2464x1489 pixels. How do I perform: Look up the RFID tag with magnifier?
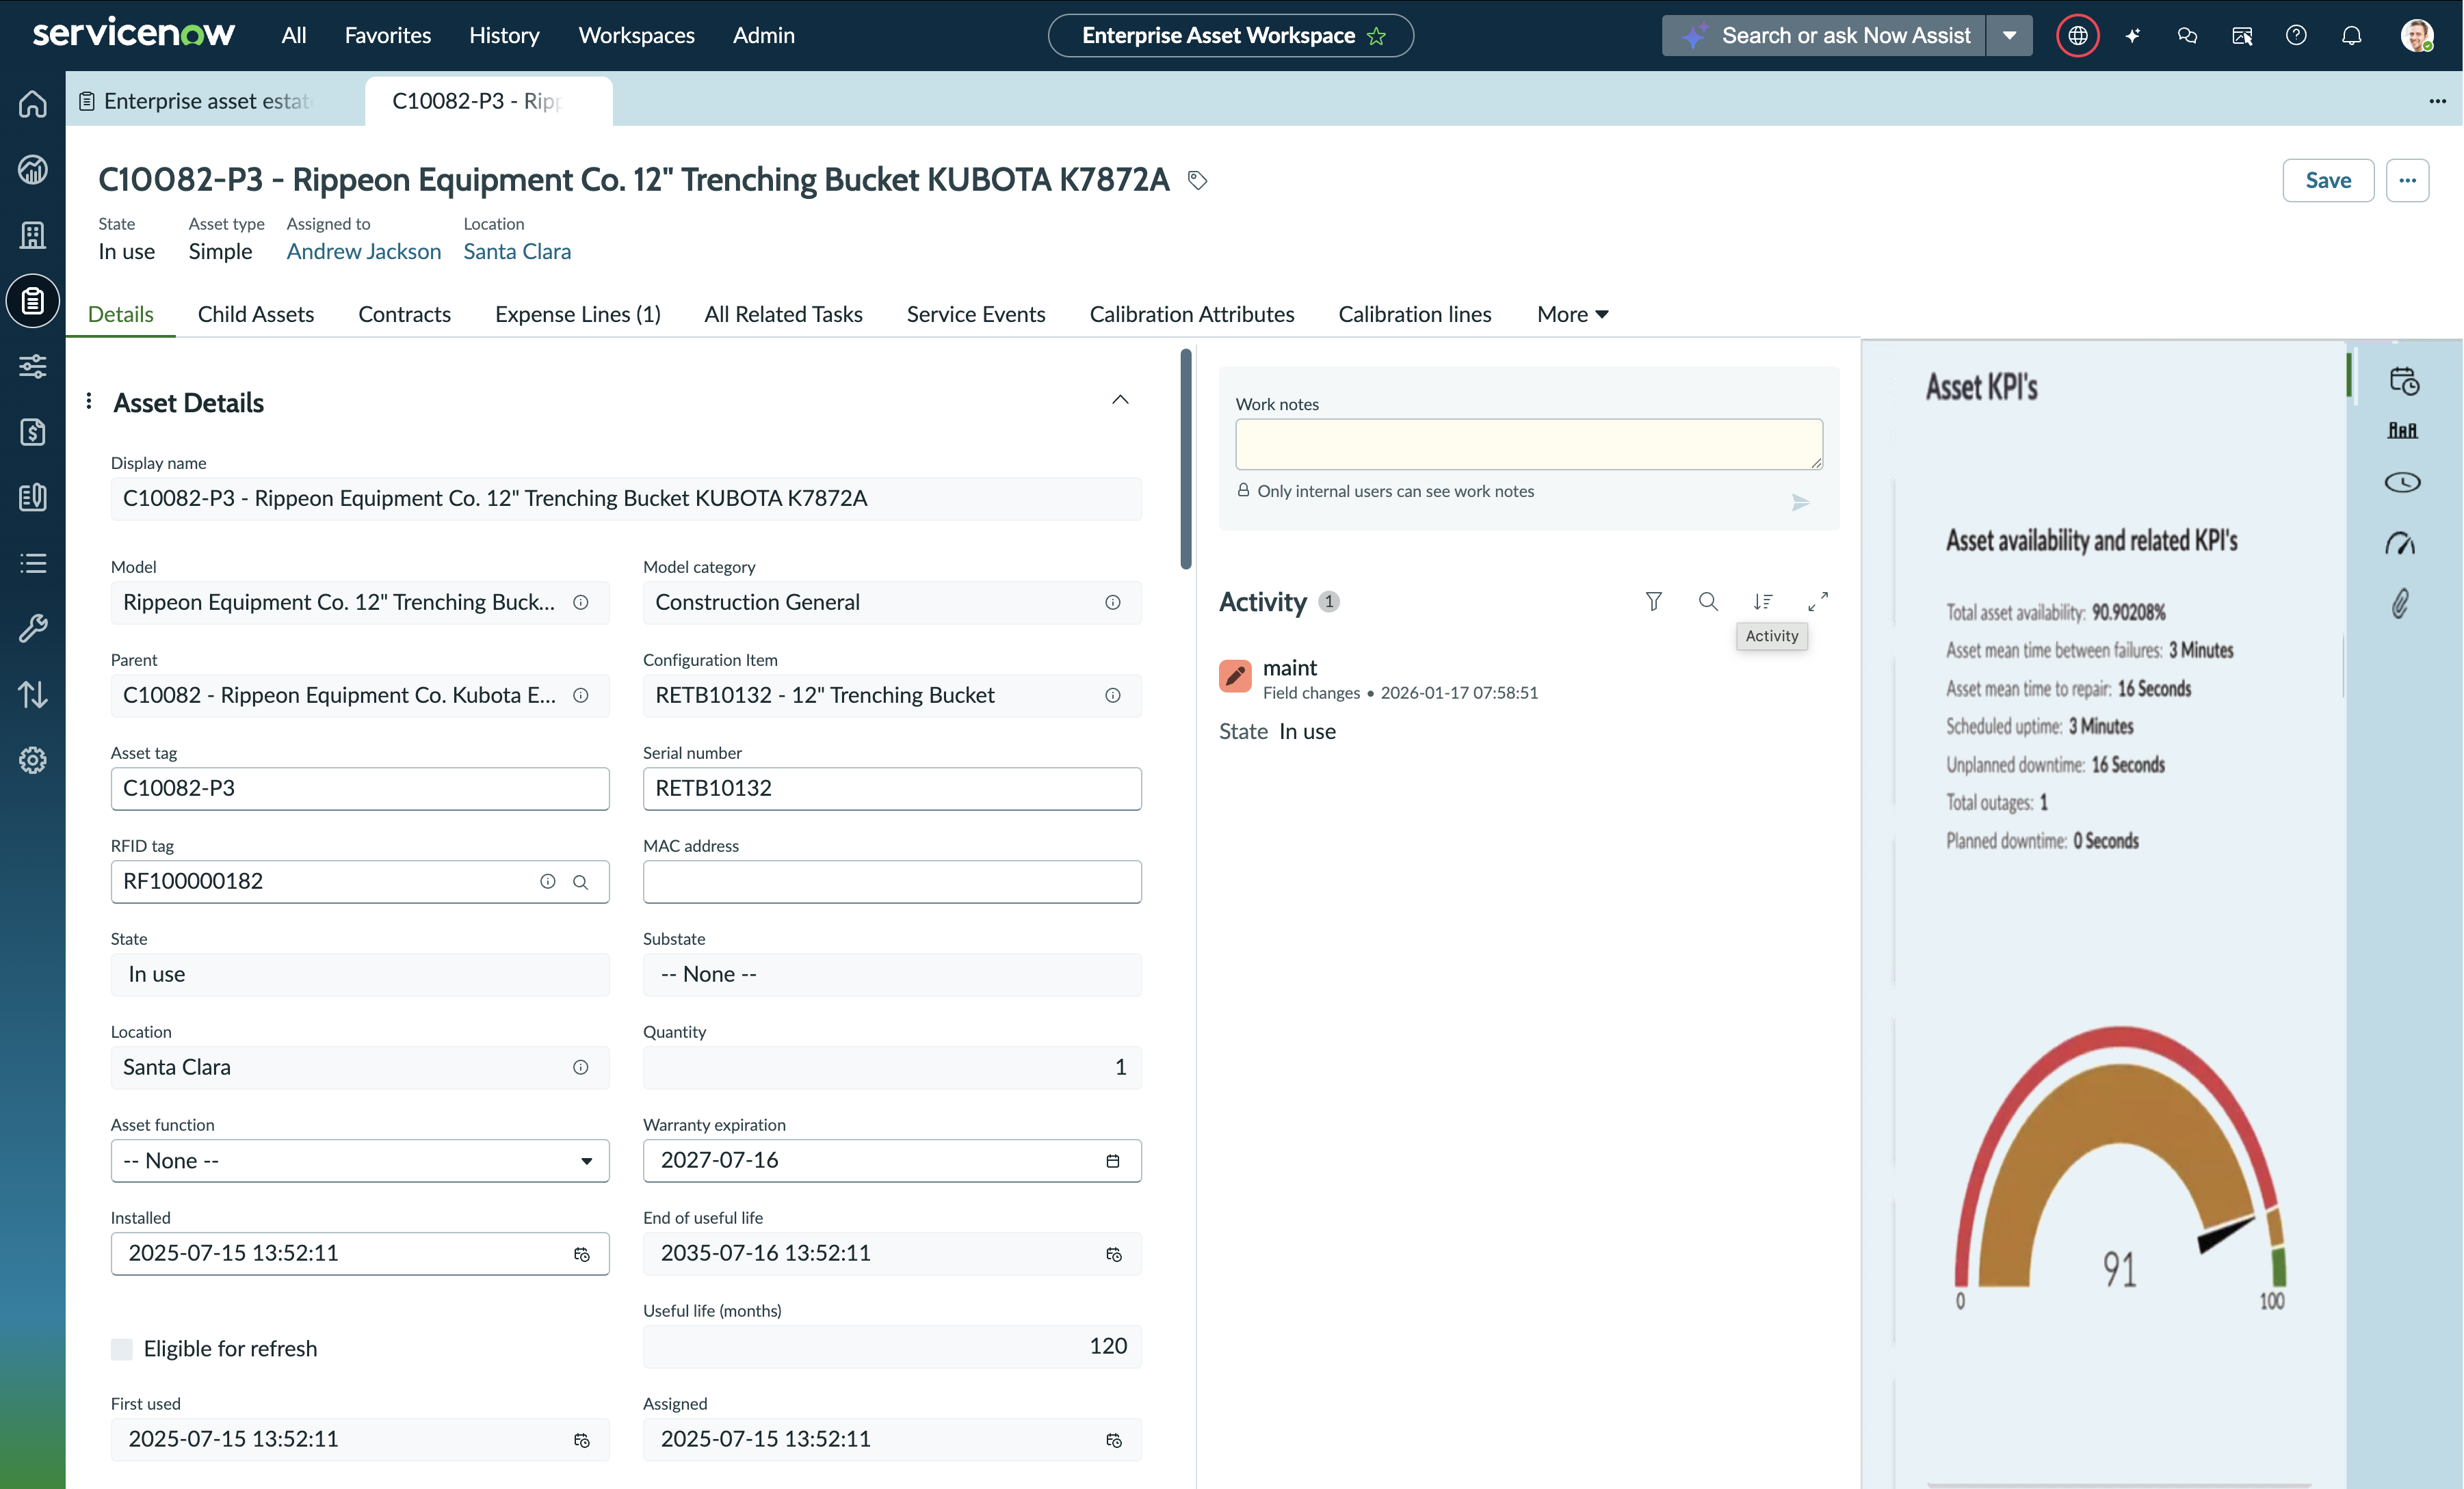point(581,881)
